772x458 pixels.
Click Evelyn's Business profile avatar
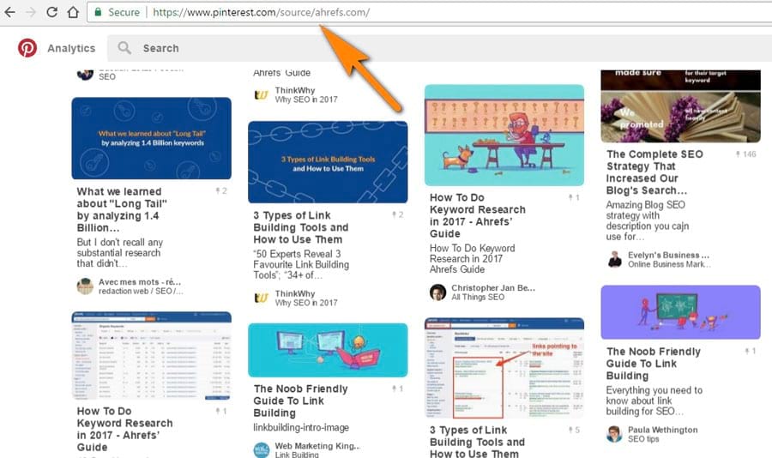click(614, 259)
